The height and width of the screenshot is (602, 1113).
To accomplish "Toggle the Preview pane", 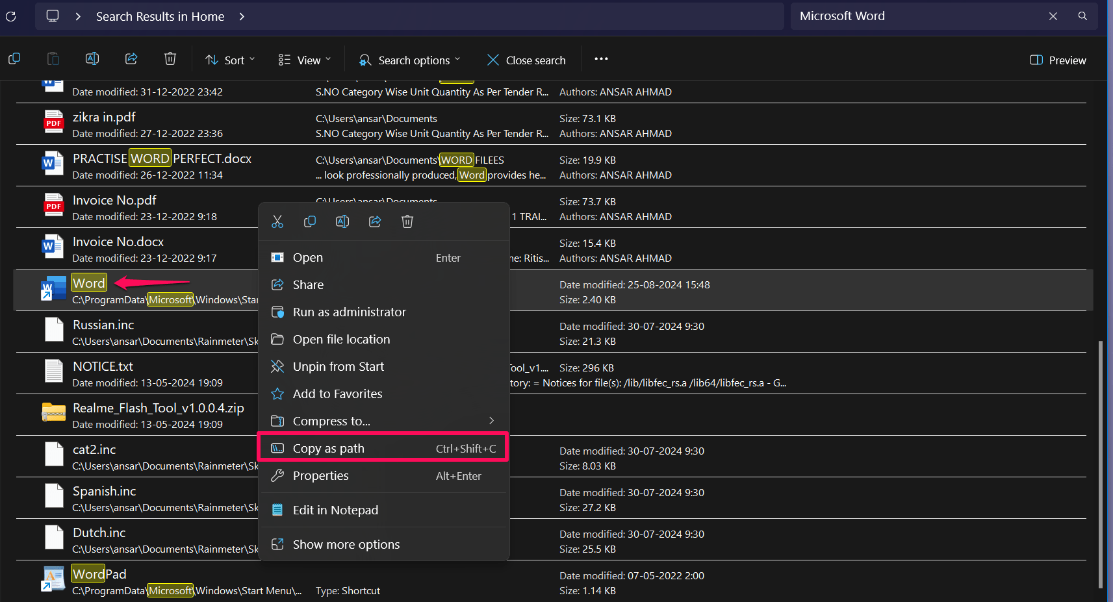I will [x=1058, y=60].
